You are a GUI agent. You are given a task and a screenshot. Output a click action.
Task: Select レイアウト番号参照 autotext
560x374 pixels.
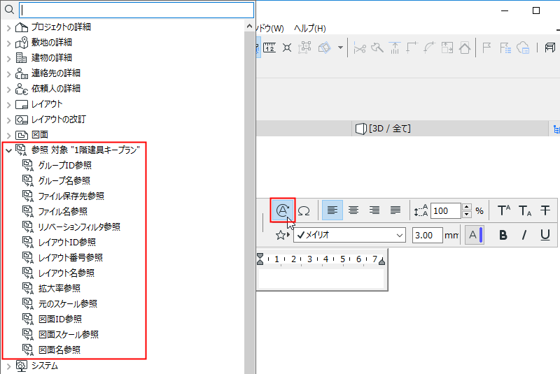tap(71, 257)
